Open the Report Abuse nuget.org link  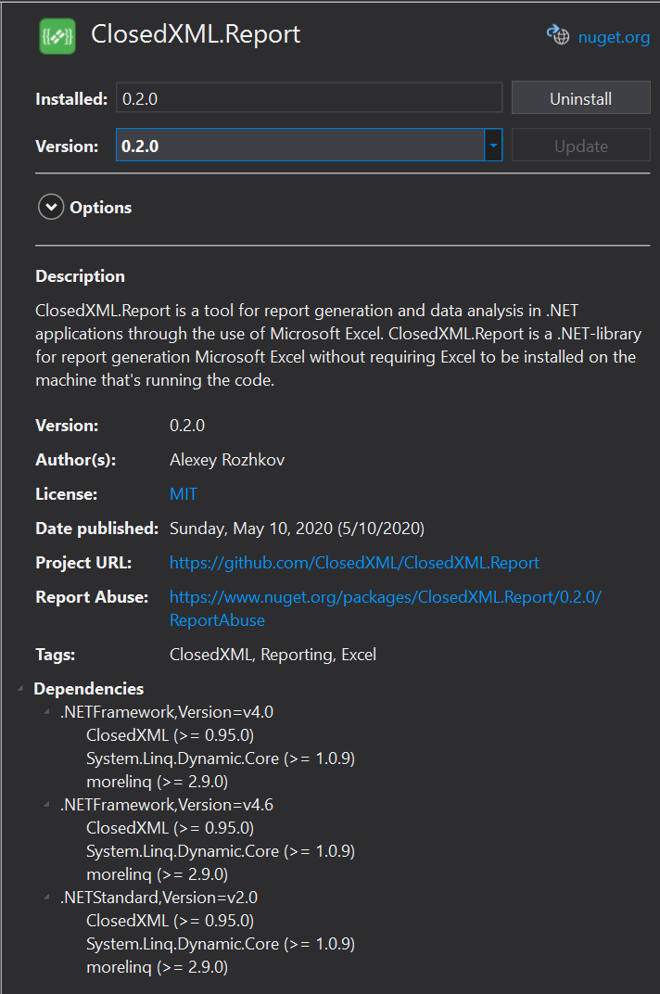385,608
